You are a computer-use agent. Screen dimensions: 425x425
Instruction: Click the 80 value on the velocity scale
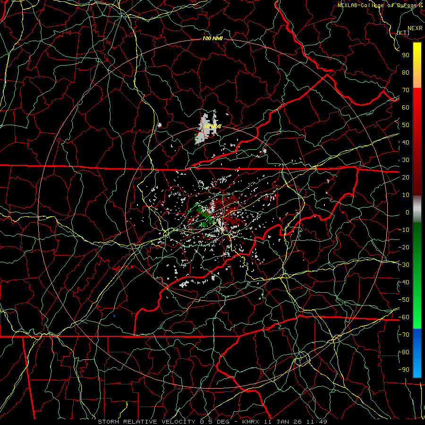(406, 73)
